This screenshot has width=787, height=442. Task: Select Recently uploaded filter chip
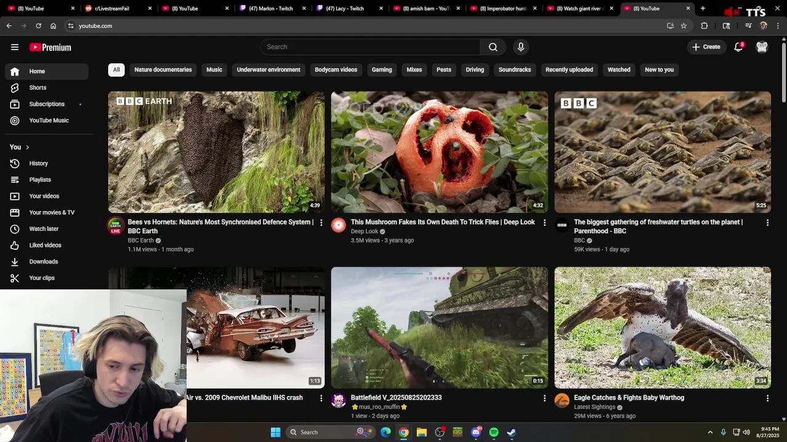[569, 69]
